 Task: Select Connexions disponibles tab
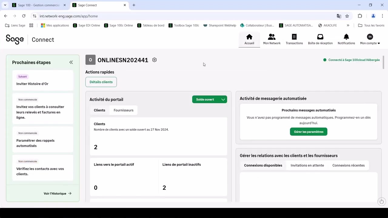click(263, 165)
